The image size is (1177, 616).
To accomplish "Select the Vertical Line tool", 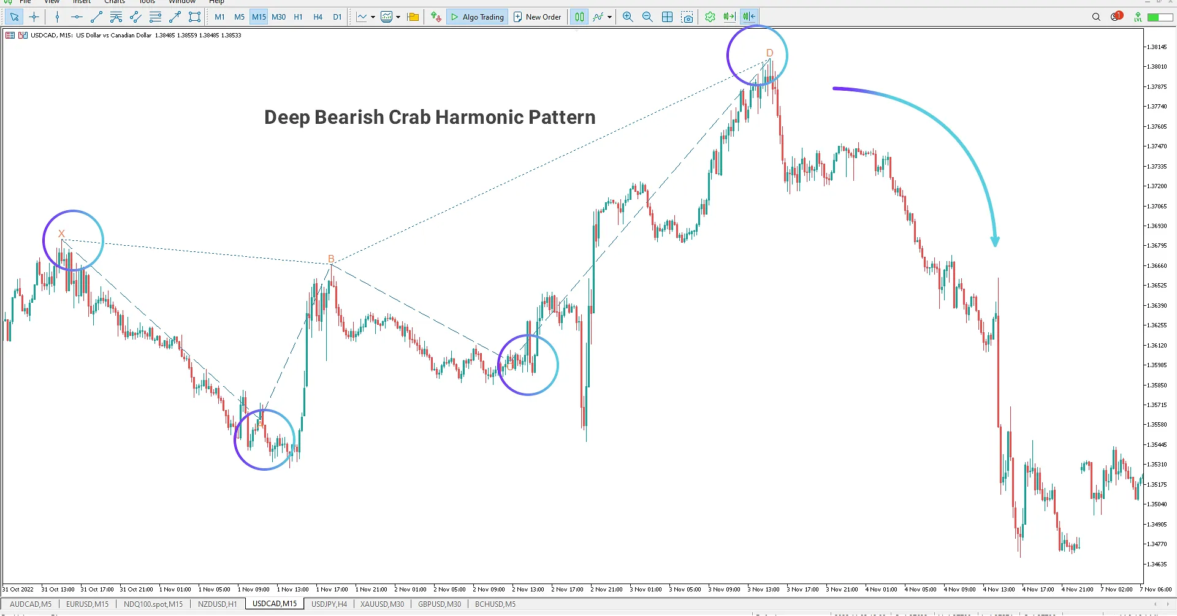I will click(x=57, y=17).
